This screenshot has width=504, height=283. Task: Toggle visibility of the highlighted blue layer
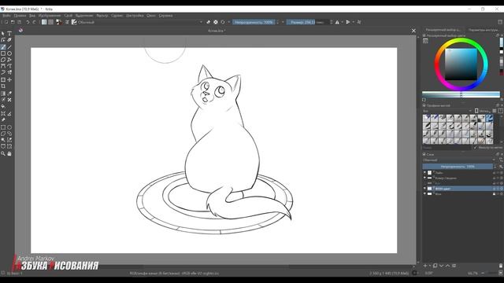[424, 189]
